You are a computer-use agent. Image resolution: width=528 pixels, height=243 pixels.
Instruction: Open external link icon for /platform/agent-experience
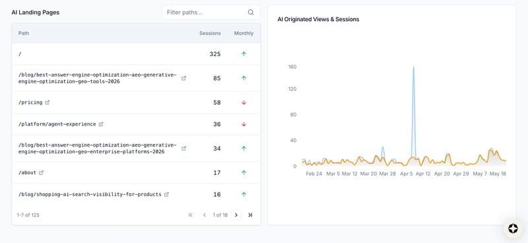click(x=101, y=124)
